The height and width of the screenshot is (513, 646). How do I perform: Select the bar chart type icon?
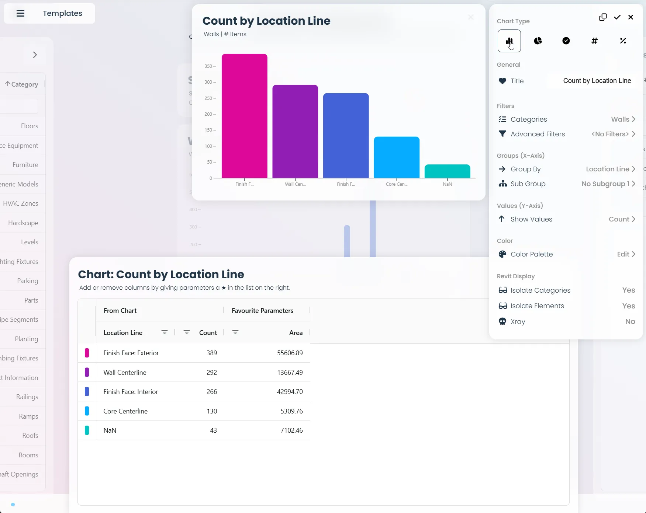click(509, 41)
